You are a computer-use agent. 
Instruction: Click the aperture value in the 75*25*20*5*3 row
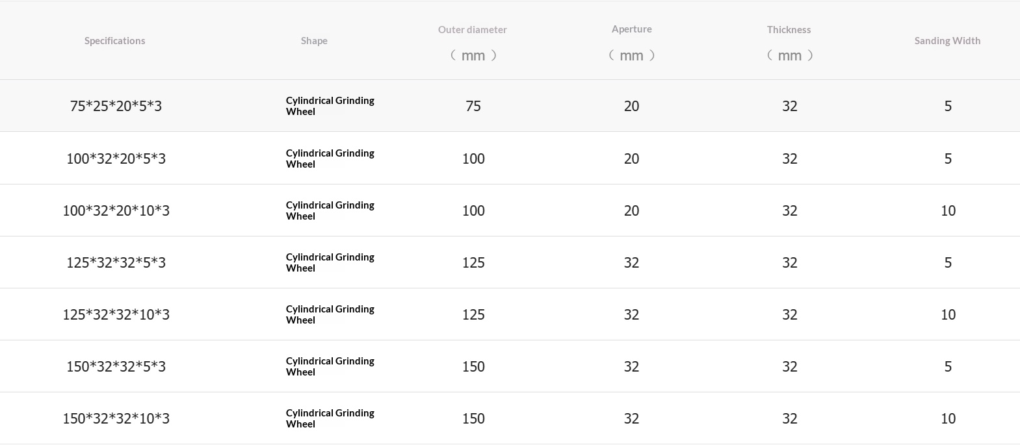point(631,106)
